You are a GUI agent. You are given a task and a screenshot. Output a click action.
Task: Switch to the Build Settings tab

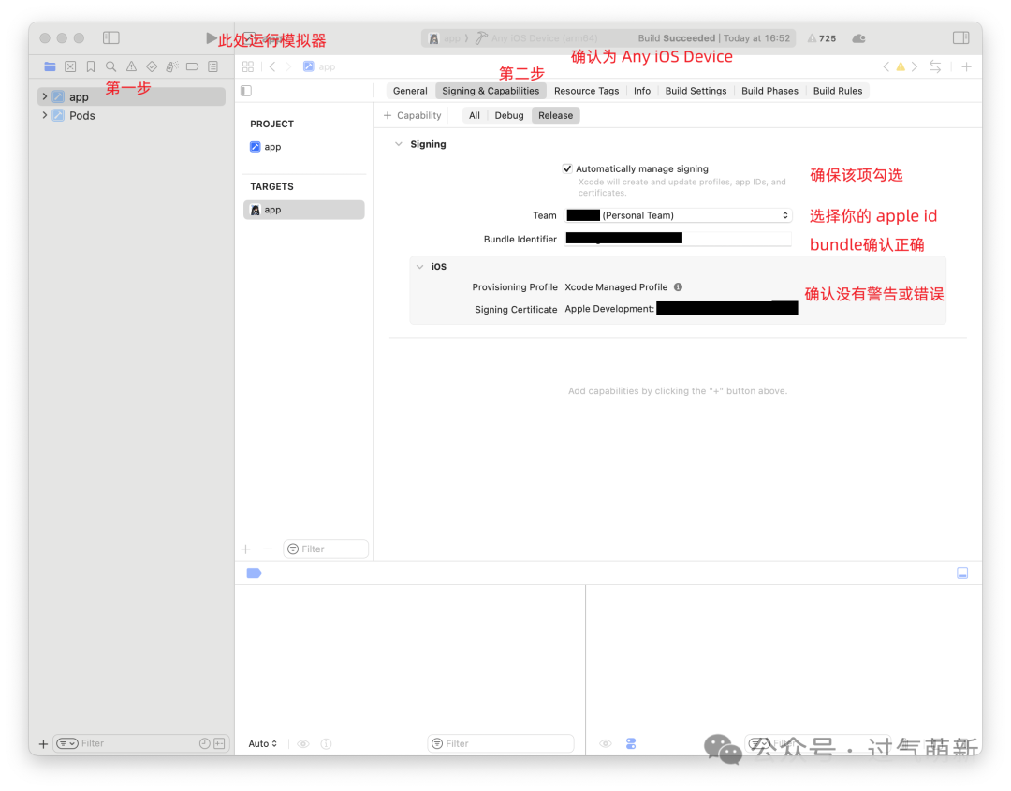click(696, 91)
